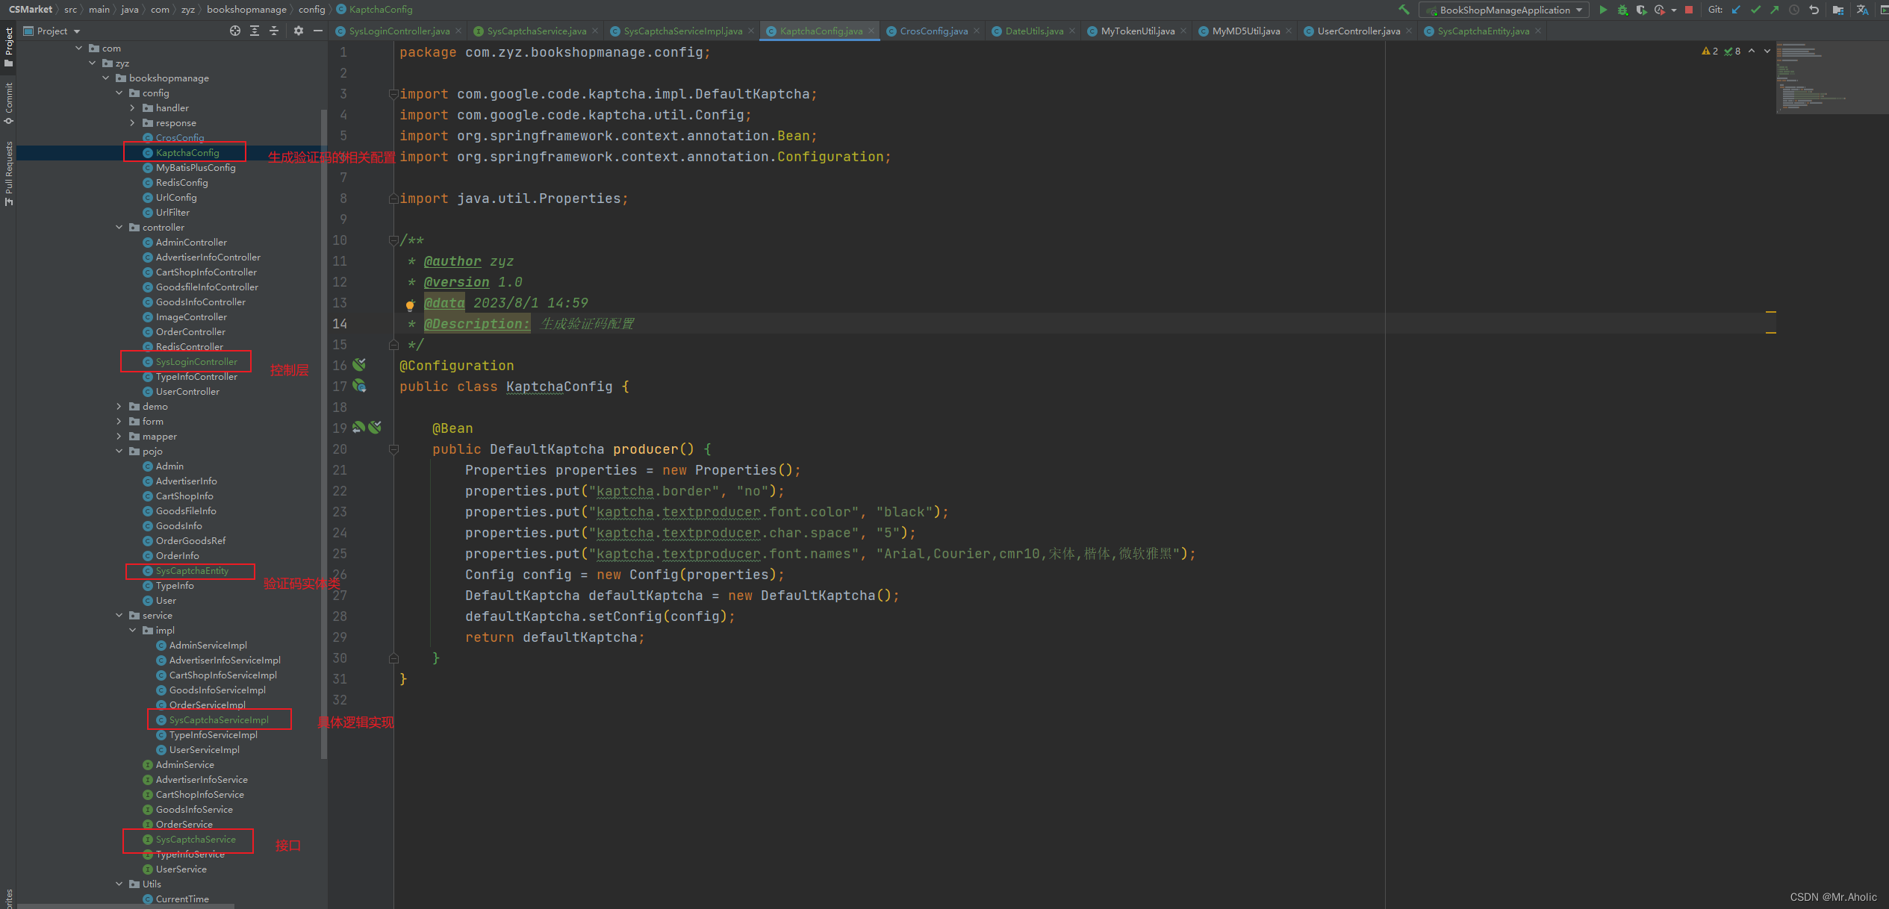Click the Debug bug icon

click(1622, 10)
